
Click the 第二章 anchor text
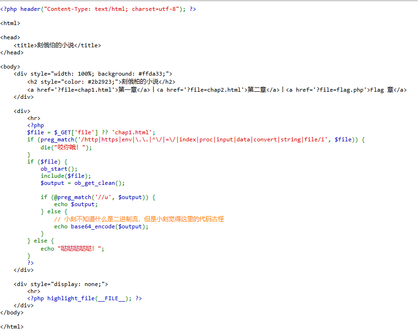(x=257, y=90)
